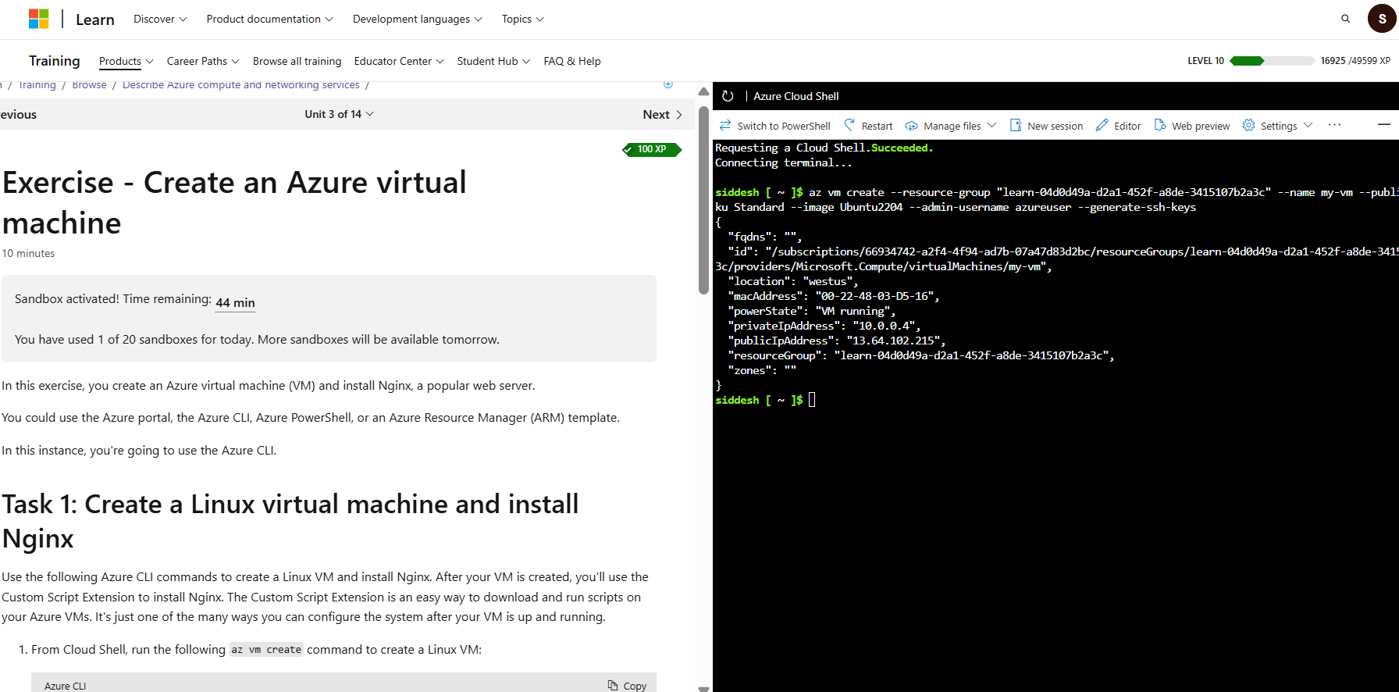Click the scroll up arrow

coord(703,91)
